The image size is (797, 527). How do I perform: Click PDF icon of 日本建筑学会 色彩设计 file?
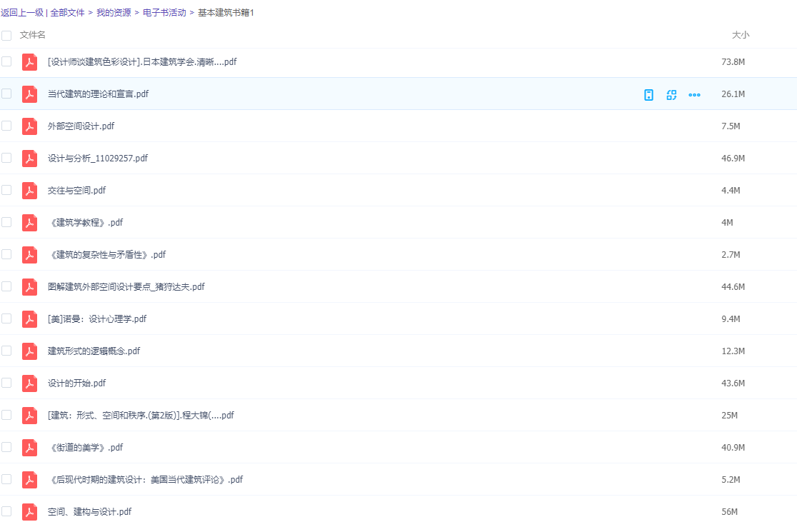29,62
